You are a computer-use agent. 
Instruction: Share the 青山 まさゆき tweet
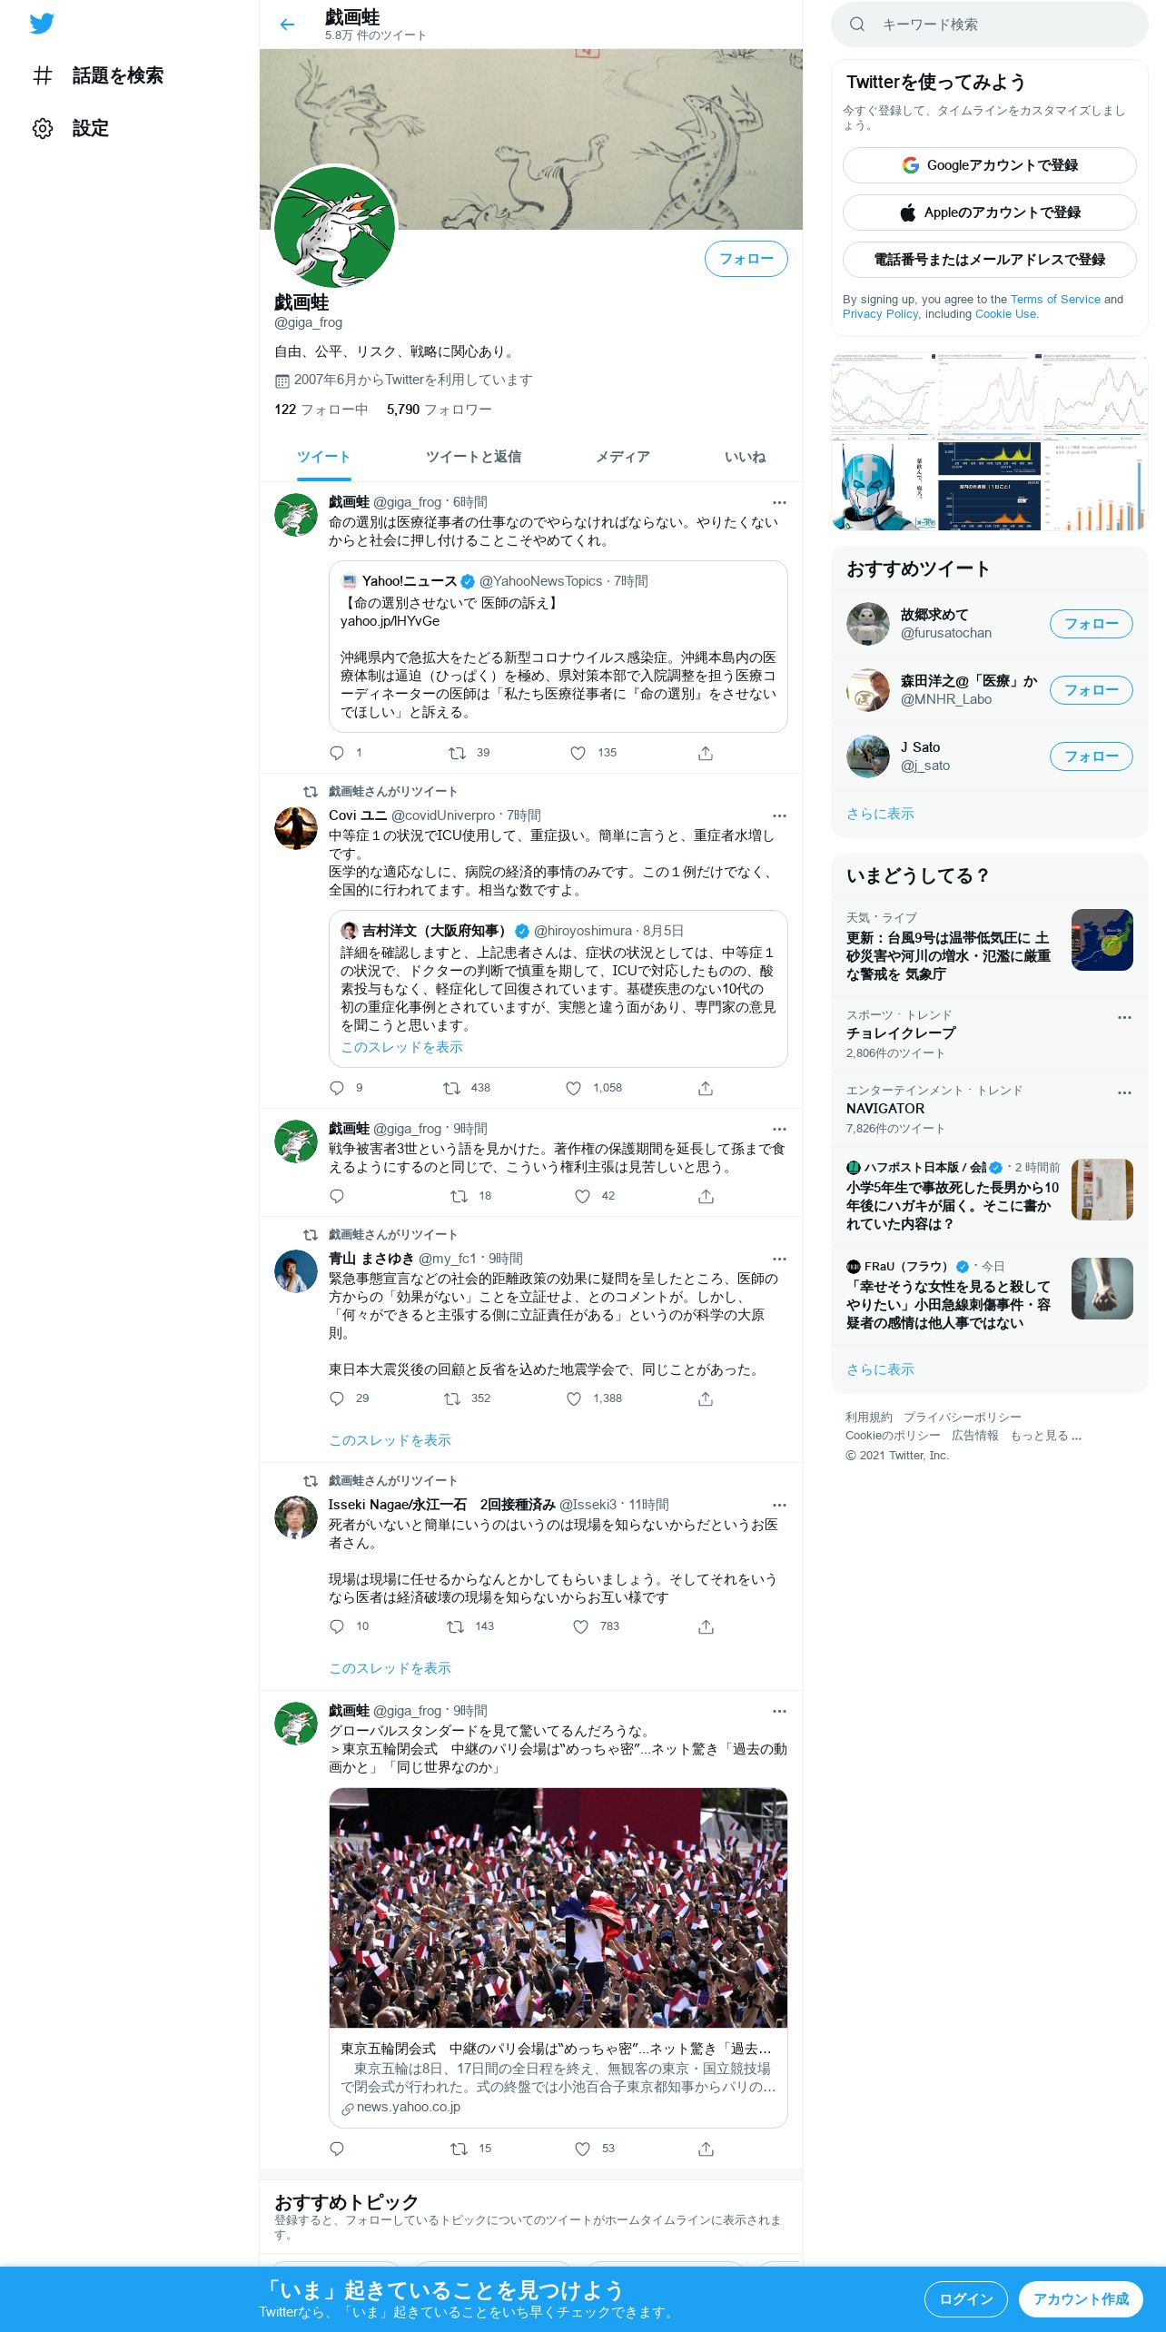(x=706, y=1398)
